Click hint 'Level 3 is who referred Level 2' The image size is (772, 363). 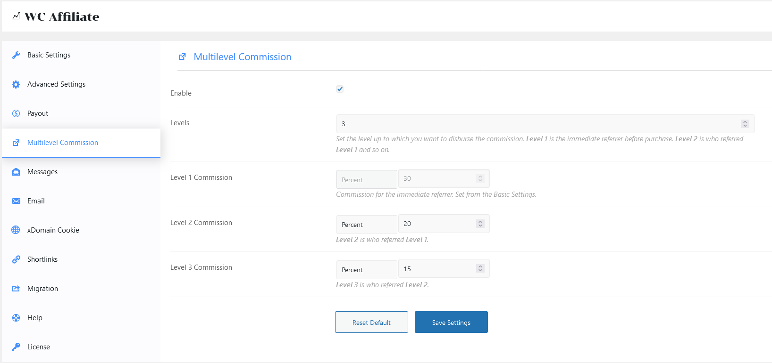click(x=382, y=285)
